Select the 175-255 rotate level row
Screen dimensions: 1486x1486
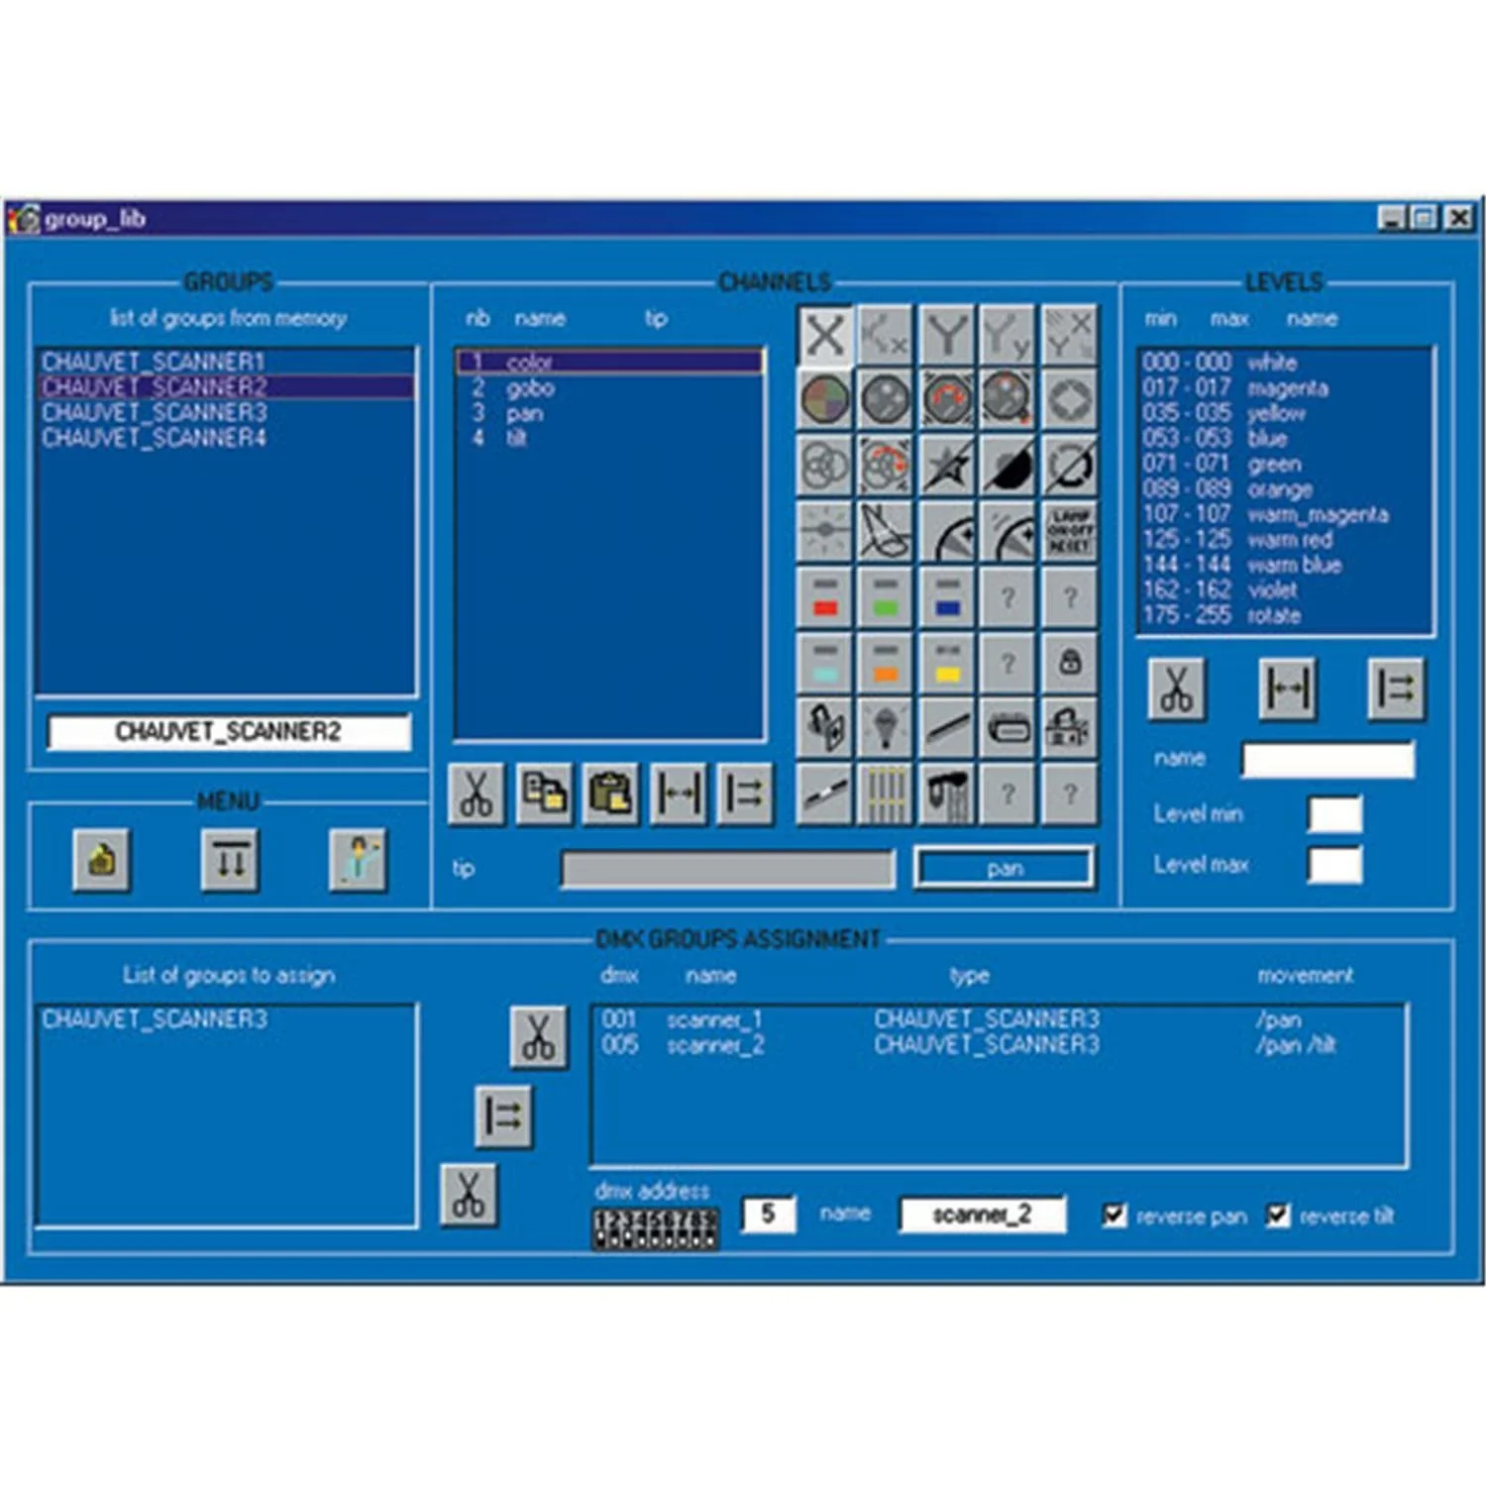click(x=1284, y=615)
